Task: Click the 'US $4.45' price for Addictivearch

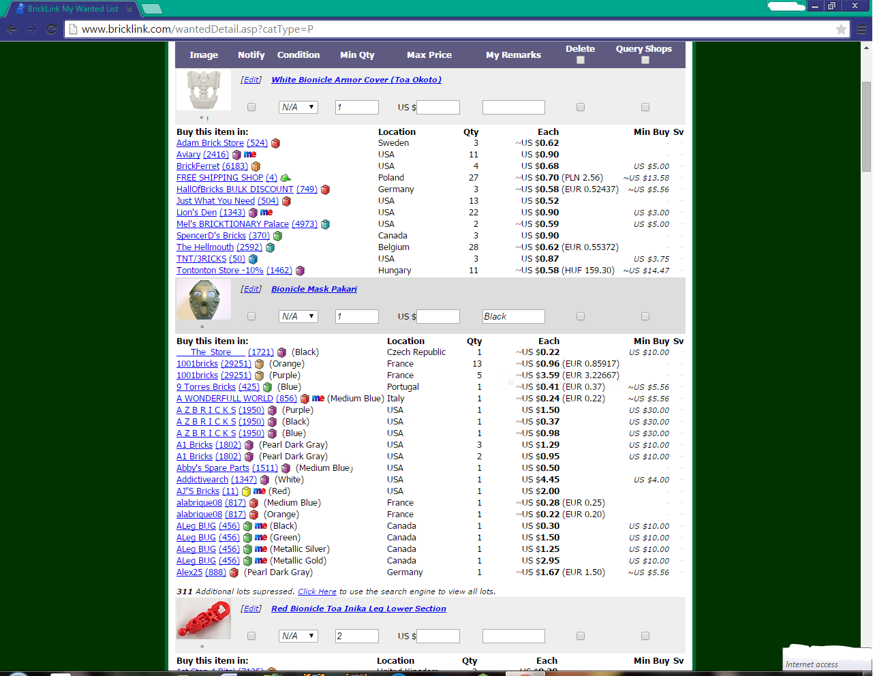Action: (x=540, y=480)
